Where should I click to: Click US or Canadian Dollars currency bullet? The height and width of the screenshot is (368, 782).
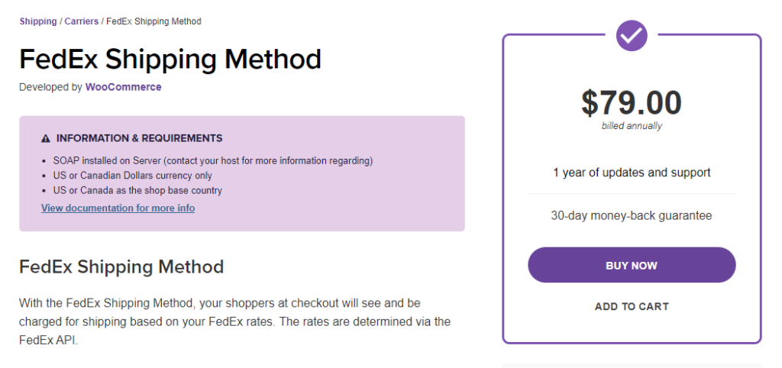click(133, 176)
